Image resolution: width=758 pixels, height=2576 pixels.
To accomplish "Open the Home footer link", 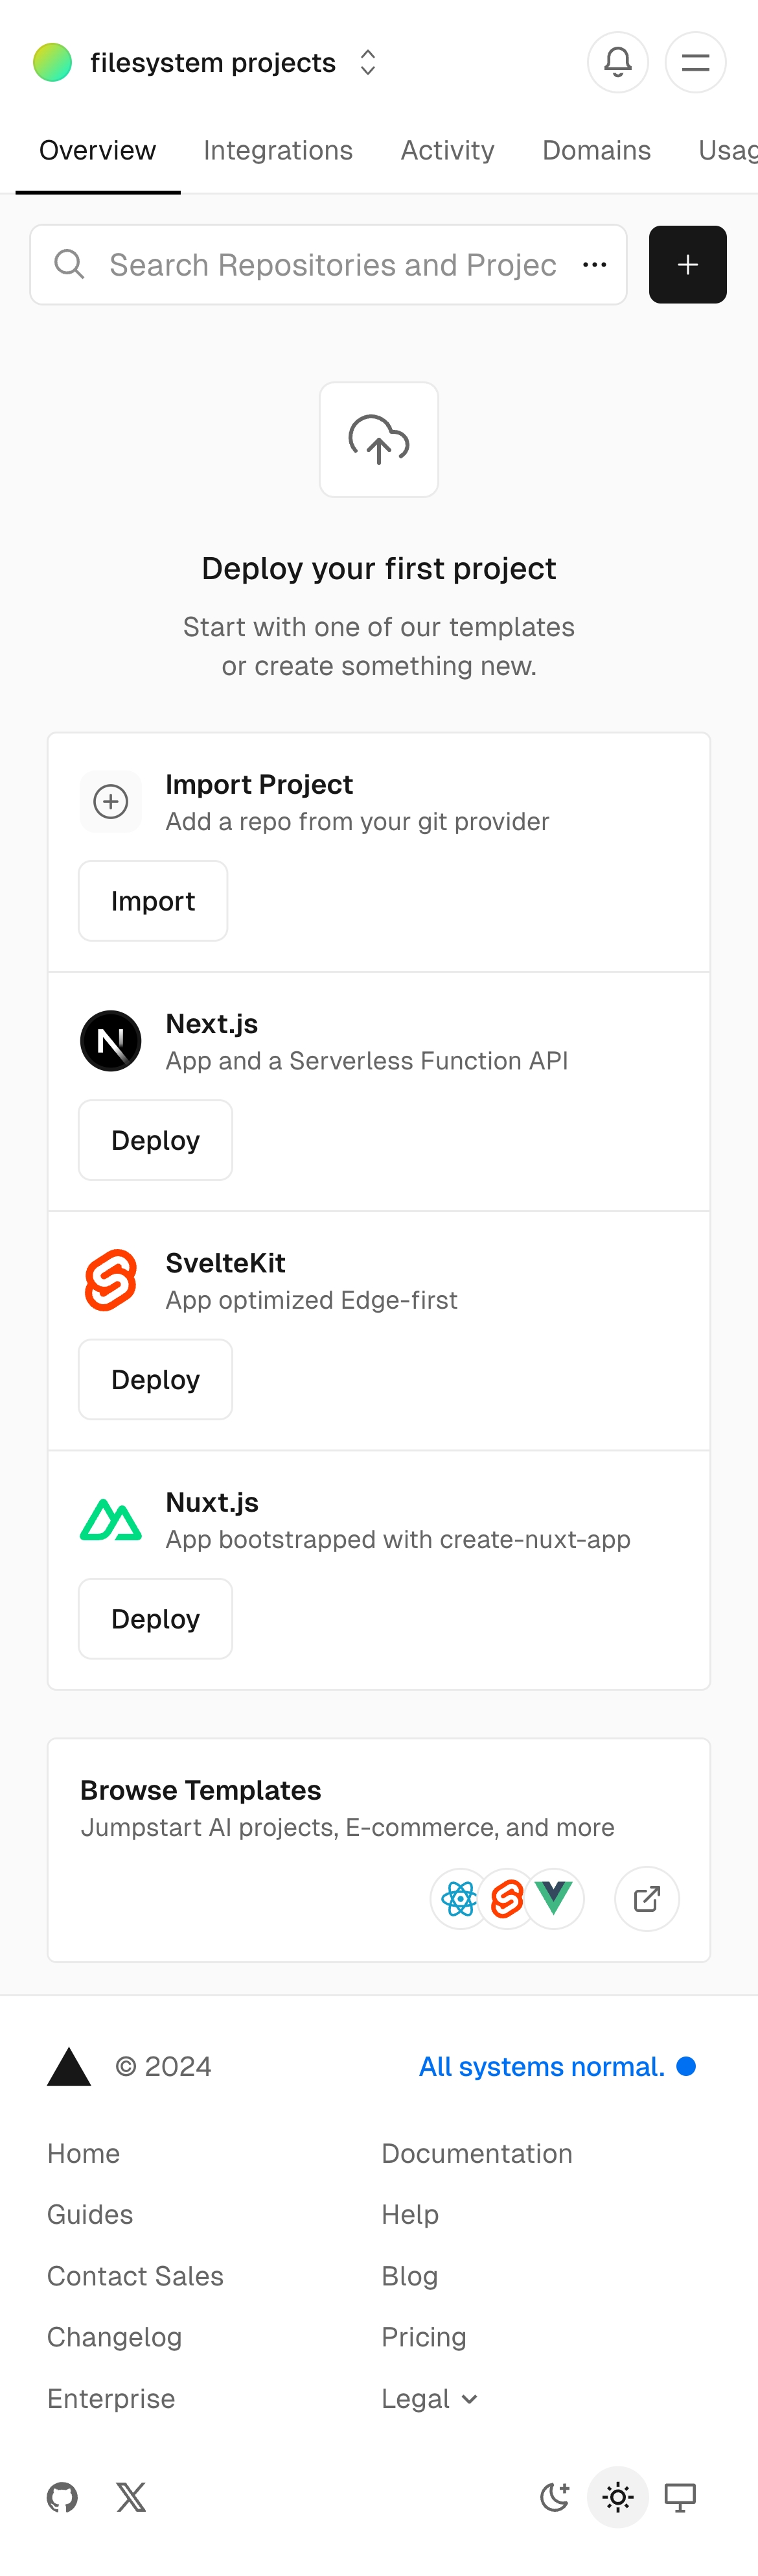I will click(83, 2153).
